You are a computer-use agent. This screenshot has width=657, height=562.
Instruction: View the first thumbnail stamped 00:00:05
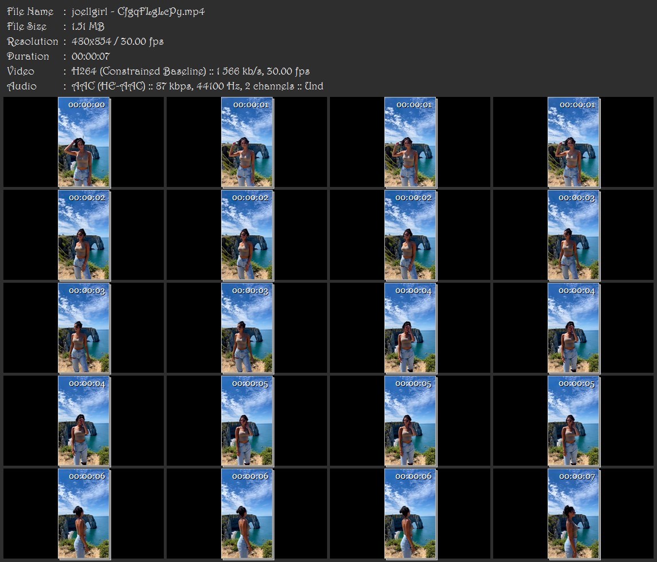click(x=247, y=421)
